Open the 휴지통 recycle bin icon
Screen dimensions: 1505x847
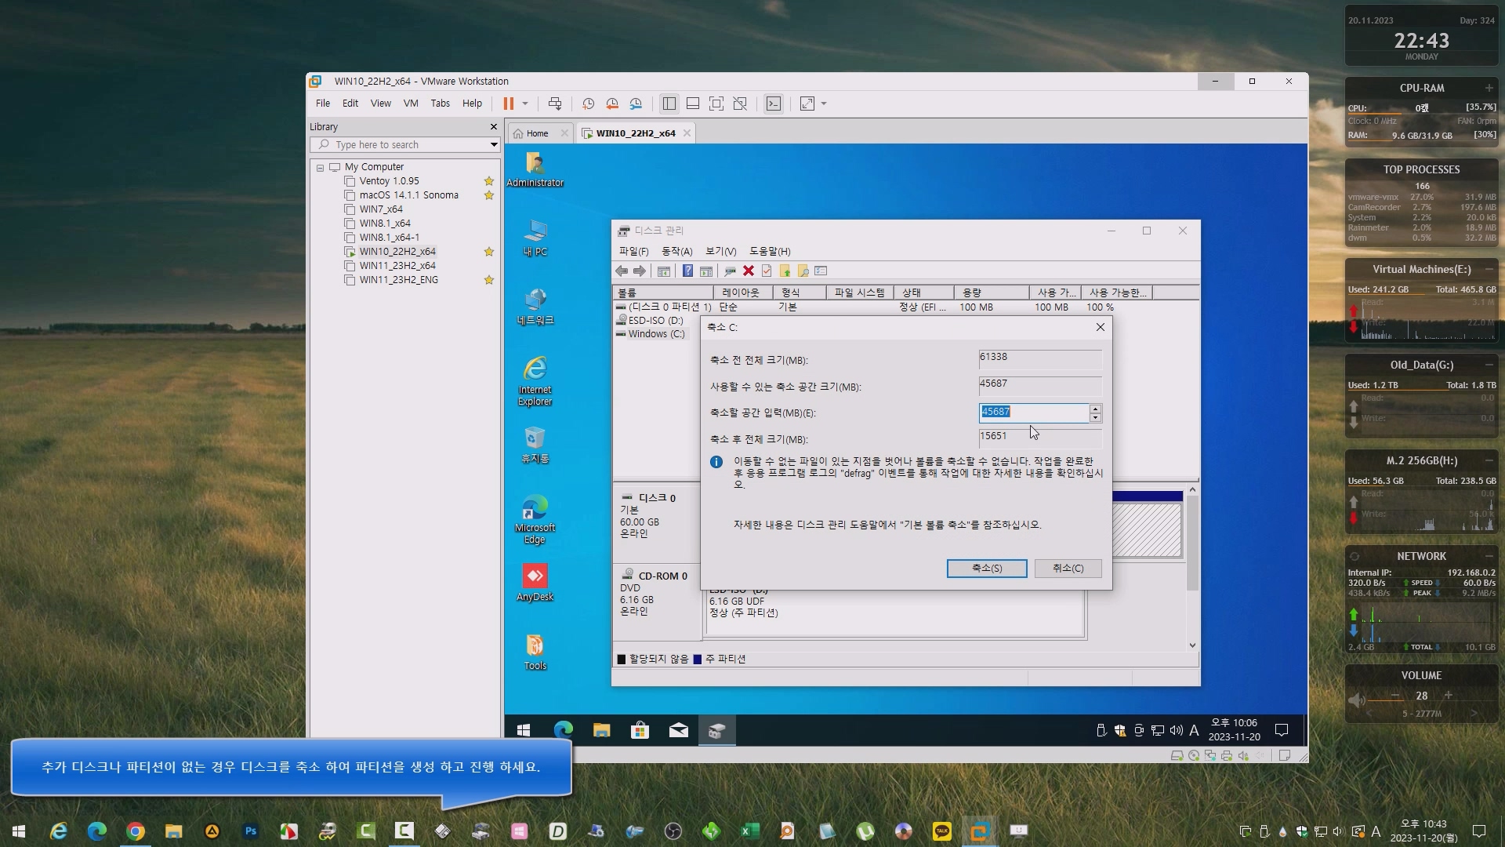[535, 445]
